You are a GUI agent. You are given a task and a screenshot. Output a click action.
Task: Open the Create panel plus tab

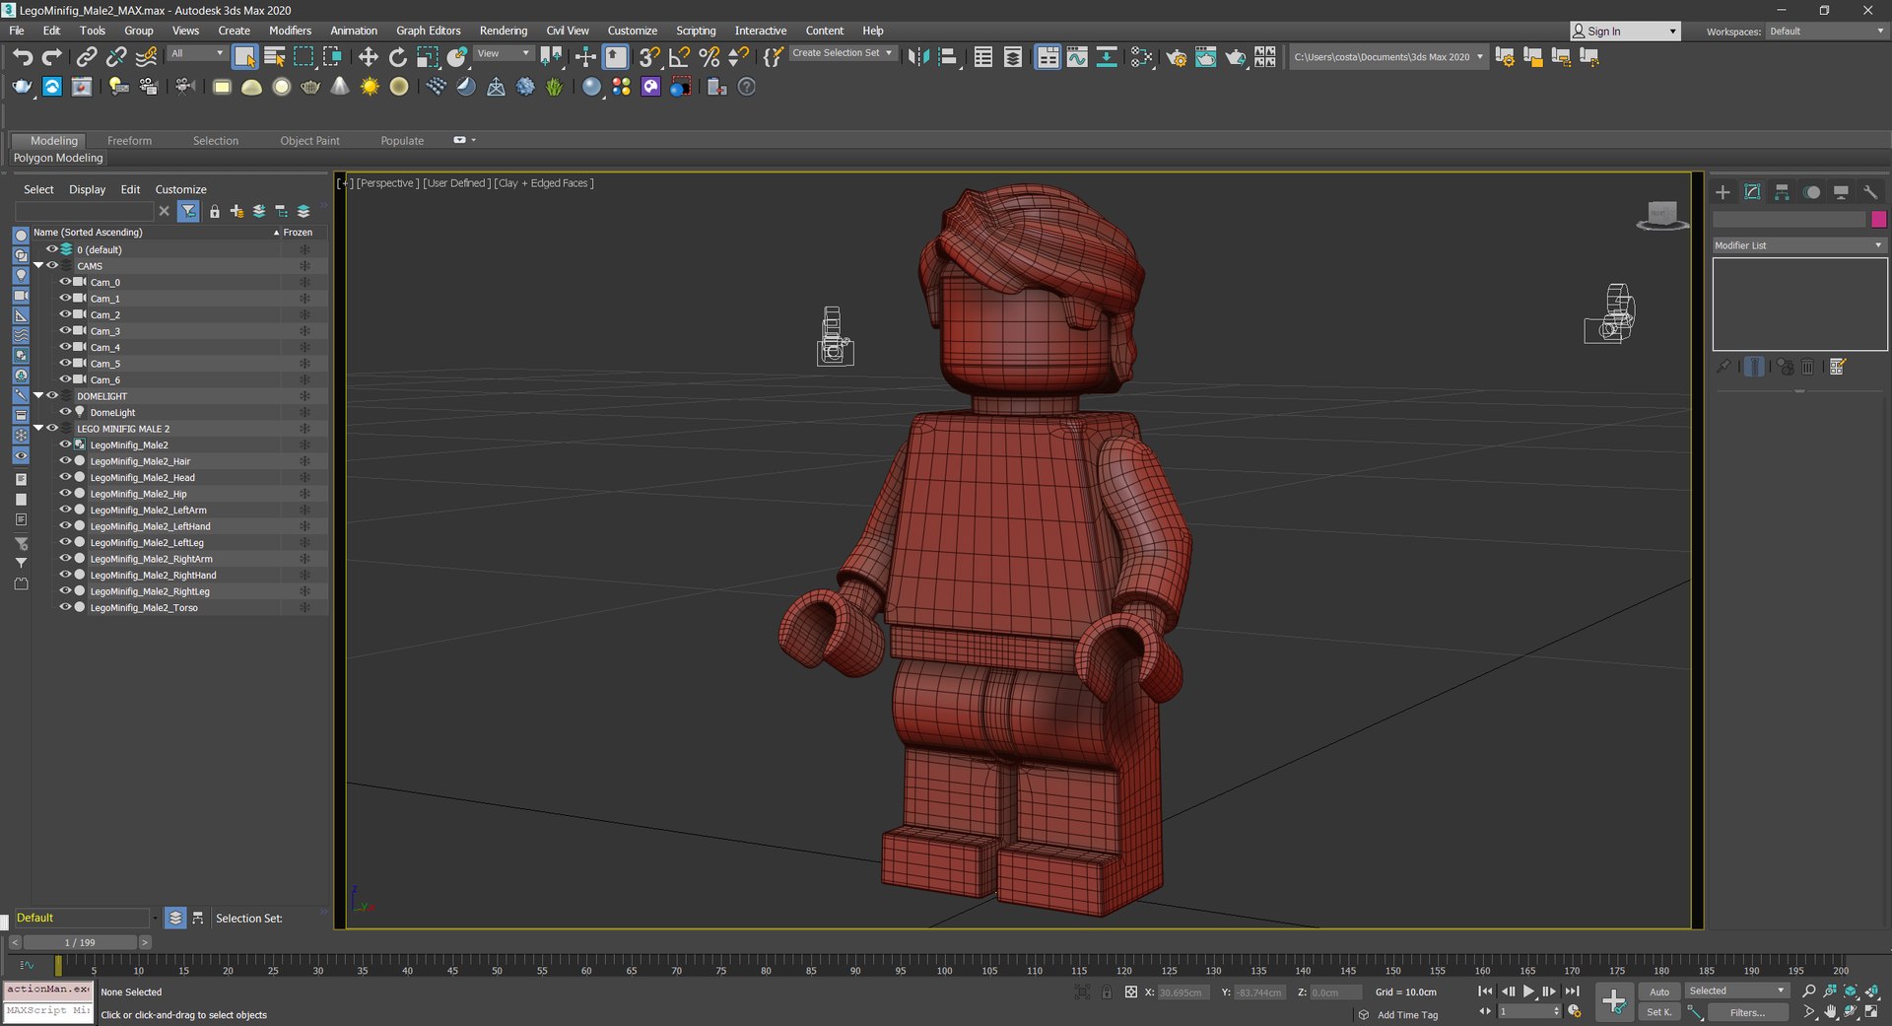[1723, 192]
